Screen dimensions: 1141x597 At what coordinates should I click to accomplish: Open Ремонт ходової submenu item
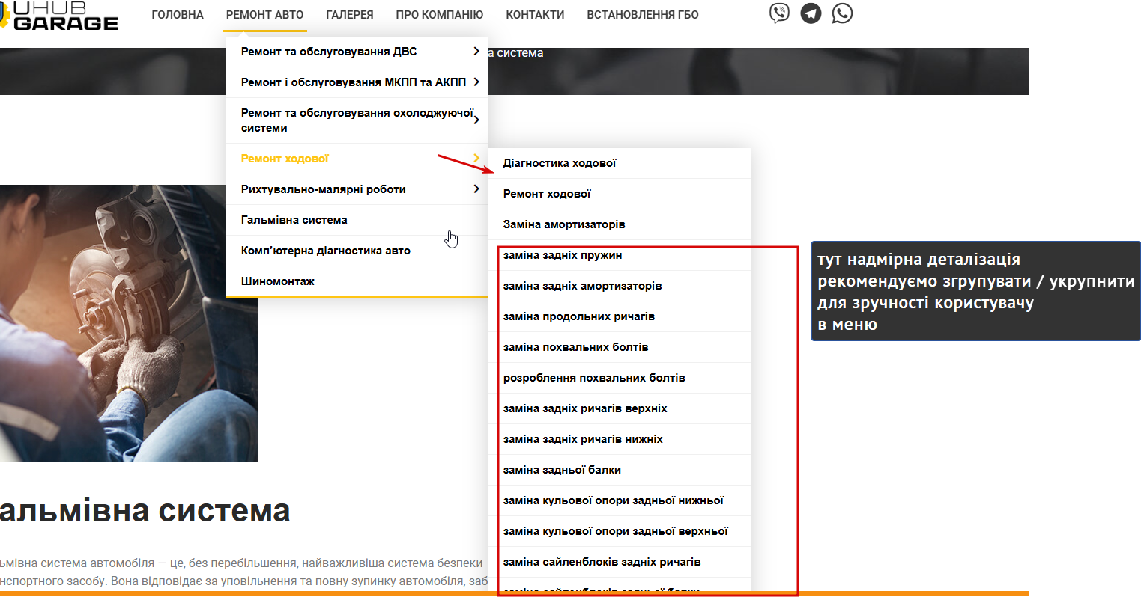coord(620,194)
